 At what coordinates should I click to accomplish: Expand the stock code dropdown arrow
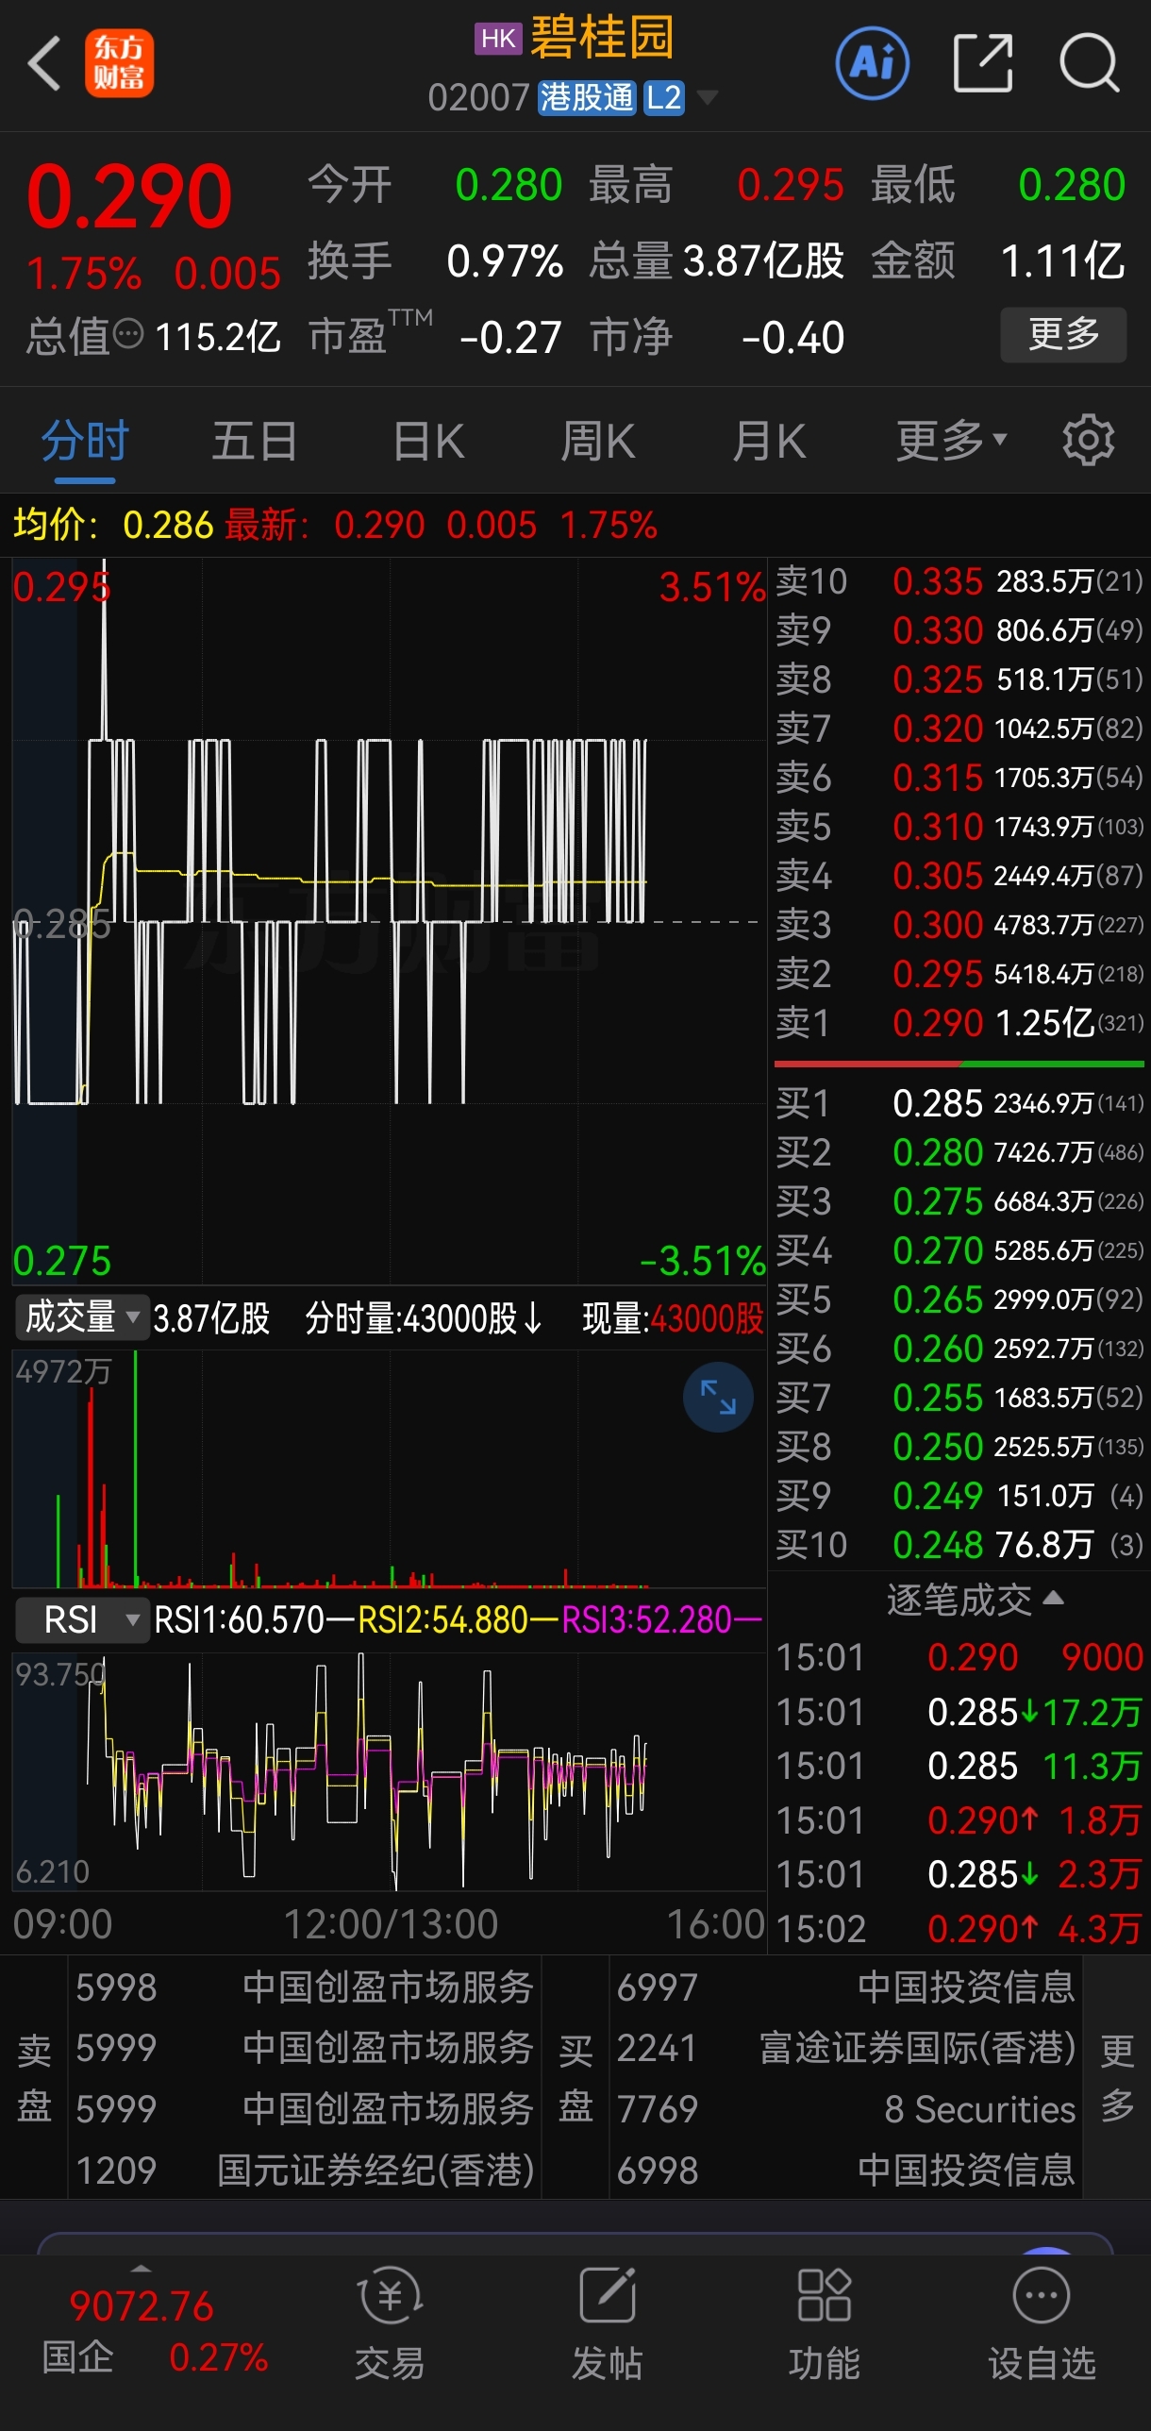(x=706, y=97)
